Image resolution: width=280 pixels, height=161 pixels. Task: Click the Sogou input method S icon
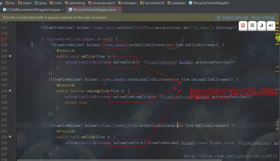(x=243, y=26)
